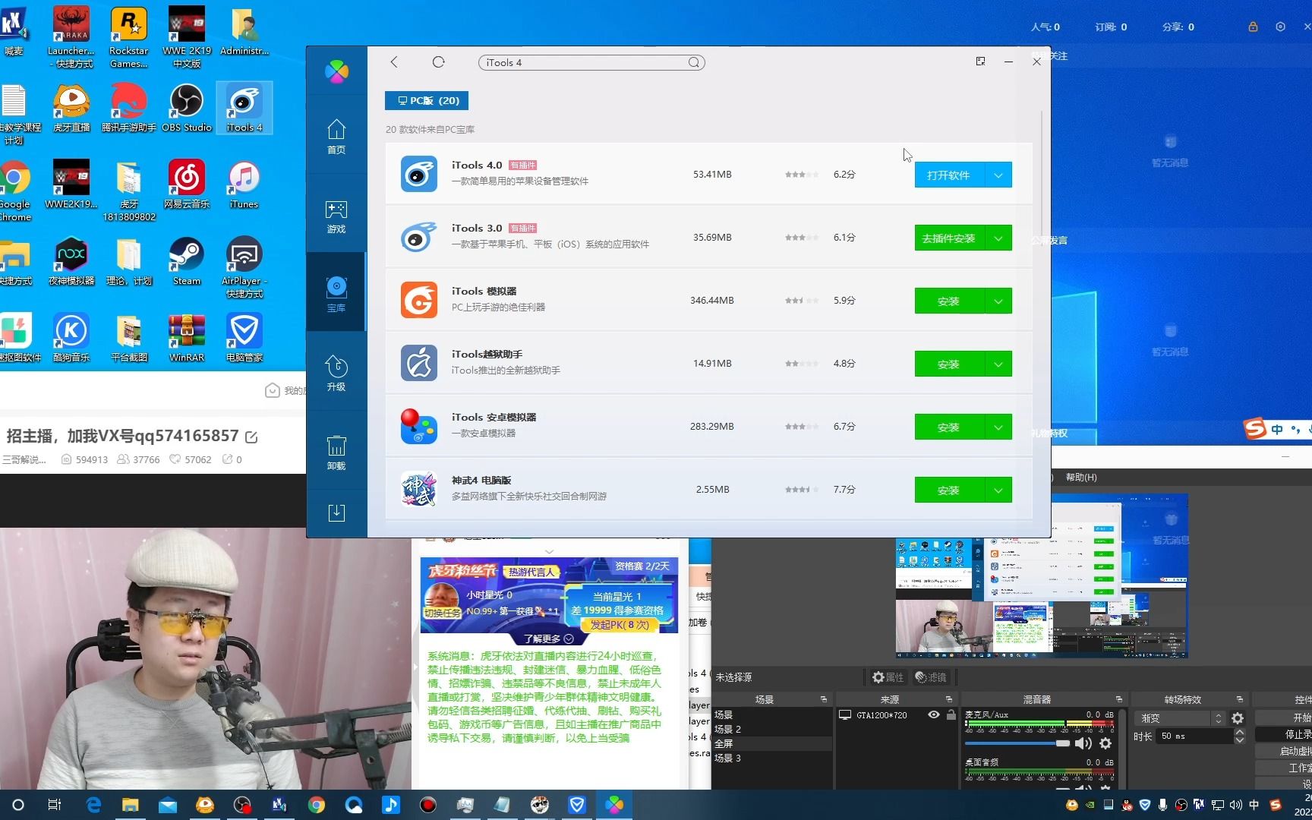The width and height of the screenshot is (1312, 820).
Task: Open 属性 properties in OBS source toolbar
Action: click(x=888, y=676)
